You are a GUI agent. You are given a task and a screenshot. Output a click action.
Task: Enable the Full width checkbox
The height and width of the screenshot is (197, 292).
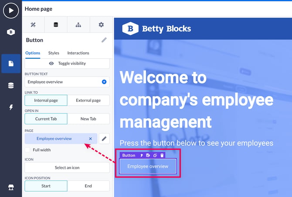[x=27, y=150]
